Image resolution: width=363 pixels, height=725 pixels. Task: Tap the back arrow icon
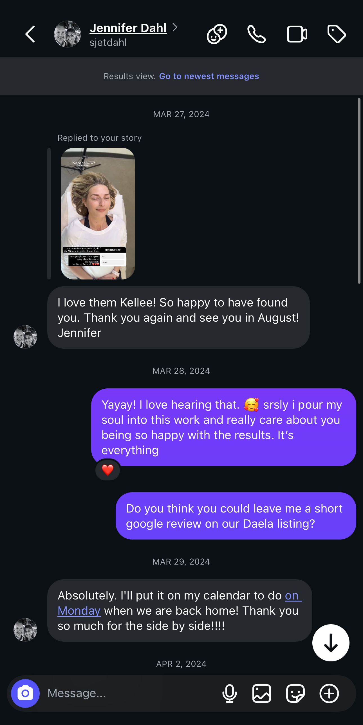30,34
